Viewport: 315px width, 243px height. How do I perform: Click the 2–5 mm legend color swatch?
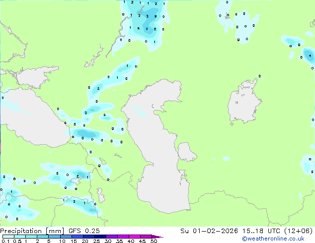(43, 237)
